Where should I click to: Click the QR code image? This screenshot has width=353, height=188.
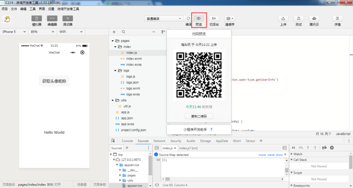(x=199, y=75)
